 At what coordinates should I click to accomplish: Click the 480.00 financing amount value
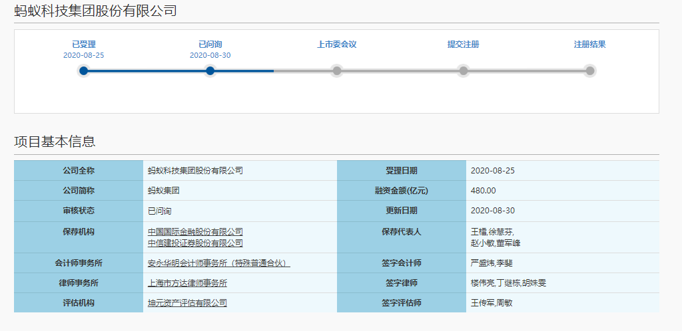[x=483, y=191]
